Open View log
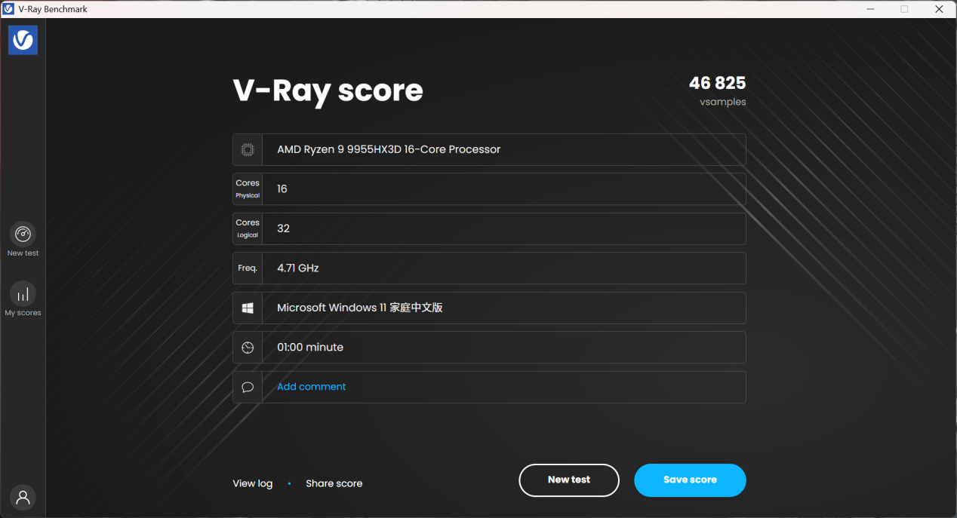This screenshot has width=957, height=518. click(x=252, y=483)
